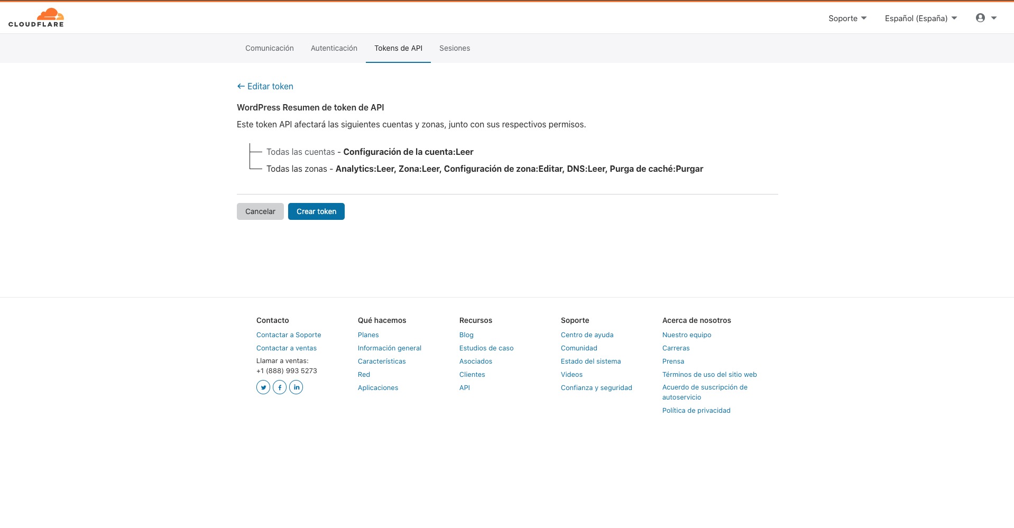Open the Español (España) language selector
The height and width of the screenshot is (528, 1014).
point(920,18)
